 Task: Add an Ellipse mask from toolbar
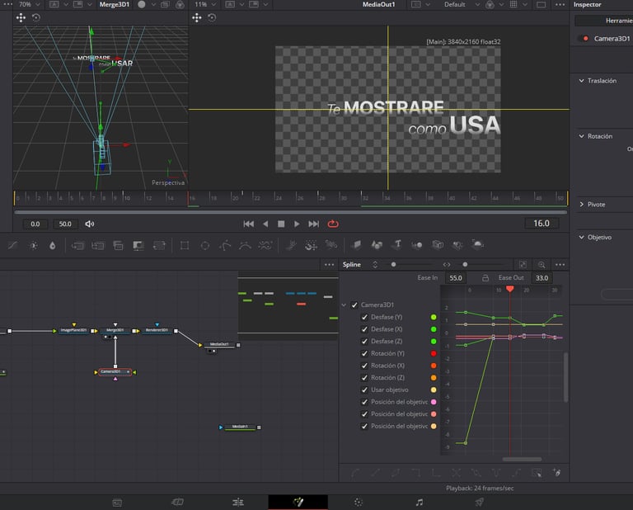[x=204, y=245]
